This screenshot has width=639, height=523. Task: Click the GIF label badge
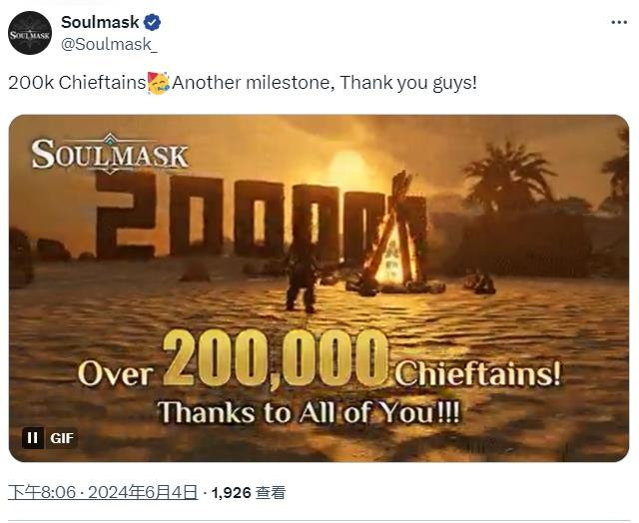(62, 437)
